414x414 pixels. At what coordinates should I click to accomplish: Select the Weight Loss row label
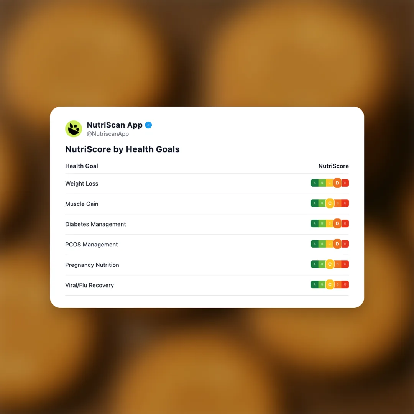[82, 184]
